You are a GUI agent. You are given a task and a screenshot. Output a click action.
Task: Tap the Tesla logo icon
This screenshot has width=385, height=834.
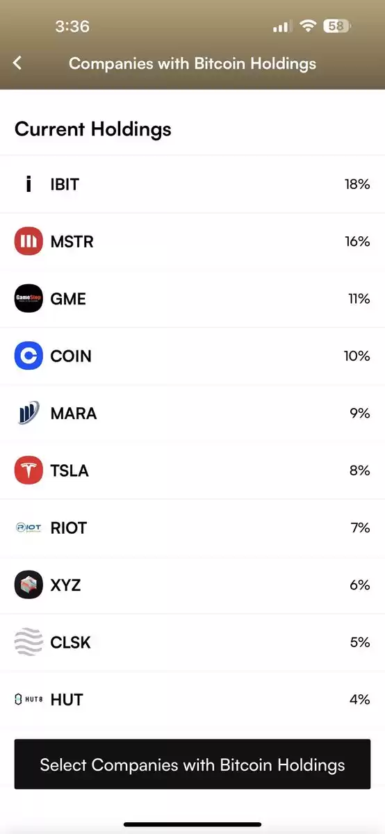point(28,471)
